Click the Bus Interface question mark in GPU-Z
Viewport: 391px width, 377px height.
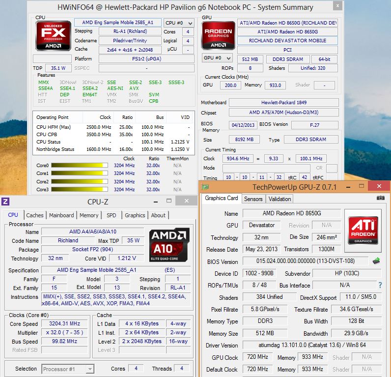point(380,285)
